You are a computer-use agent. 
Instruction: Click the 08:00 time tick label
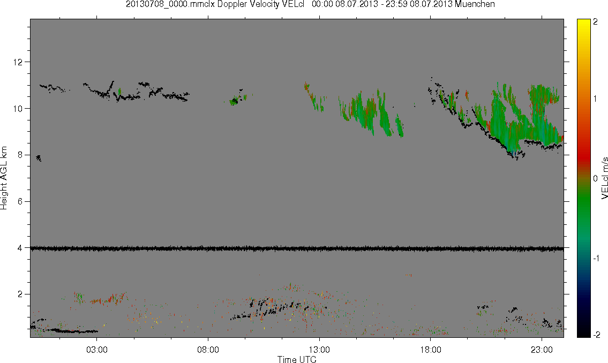tap(208, 350)
